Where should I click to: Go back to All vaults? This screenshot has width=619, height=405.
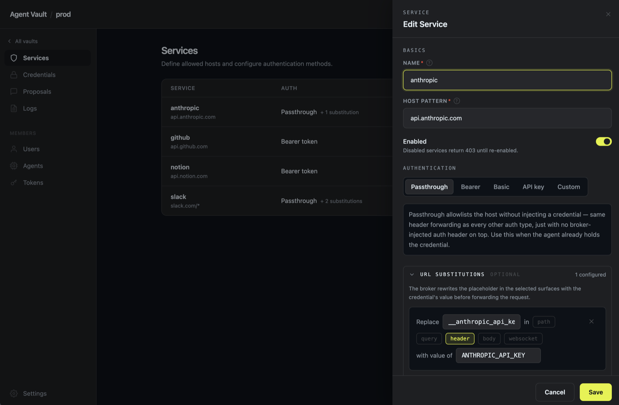[x=23, y=41]
